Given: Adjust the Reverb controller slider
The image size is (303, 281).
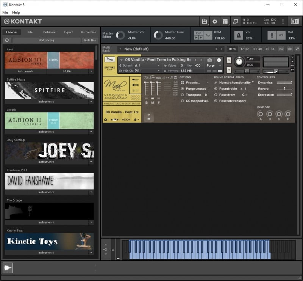Looking at the screenshot, I should pyautogui.click(x=284, y=89).
